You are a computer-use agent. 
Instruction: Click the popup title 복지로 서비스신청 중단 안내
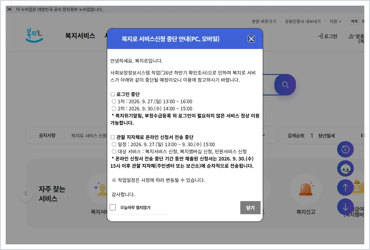pos(170,39)
